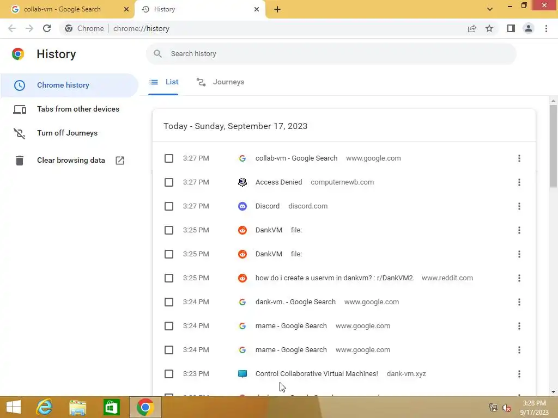Close the collab-vm Google Search tab
This screenshot has height=418, width=558.
pyautogui.click(x=126, y=9)
